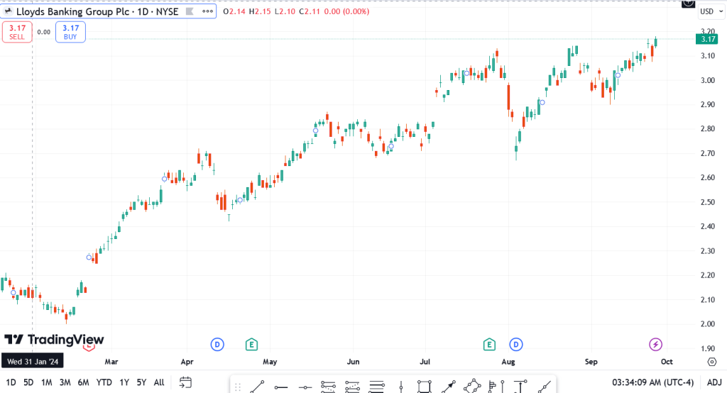Select the vertical line drawing tool
727x393 pixels.
click(401, 386)
